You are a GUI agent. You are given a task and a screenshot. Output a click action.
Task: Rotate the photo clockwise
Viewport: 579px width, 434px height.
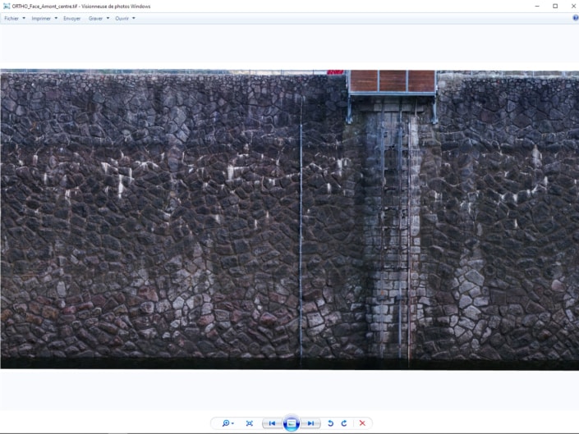[344, 423]
